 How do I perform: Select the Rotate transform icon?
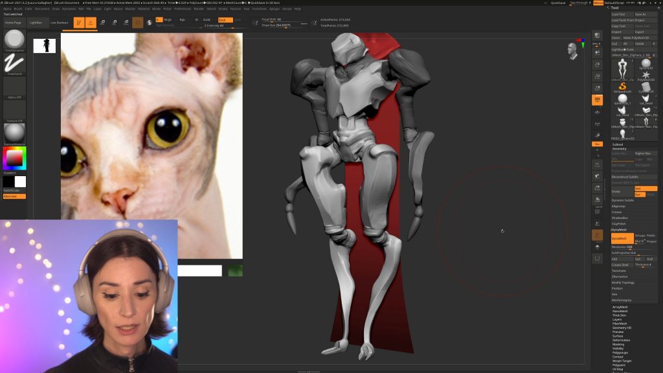tap(126, 23)
